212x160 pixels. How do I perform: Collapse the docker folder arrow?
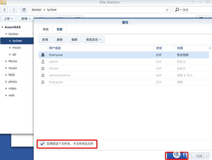(6, 34)
